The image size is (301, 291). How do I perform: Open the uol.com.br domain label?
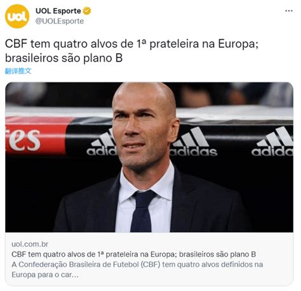(x=30, y=244)
